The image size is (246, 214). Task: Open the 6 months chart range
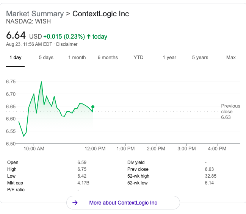[108, 57]
